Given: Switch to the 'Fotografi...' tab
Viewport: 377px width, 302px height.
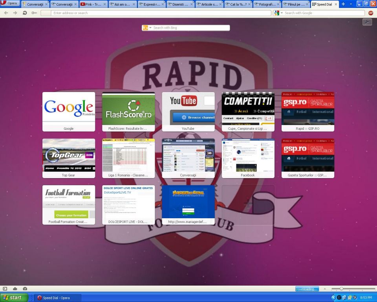Looking at the screenshot, I should coord(267,4).
